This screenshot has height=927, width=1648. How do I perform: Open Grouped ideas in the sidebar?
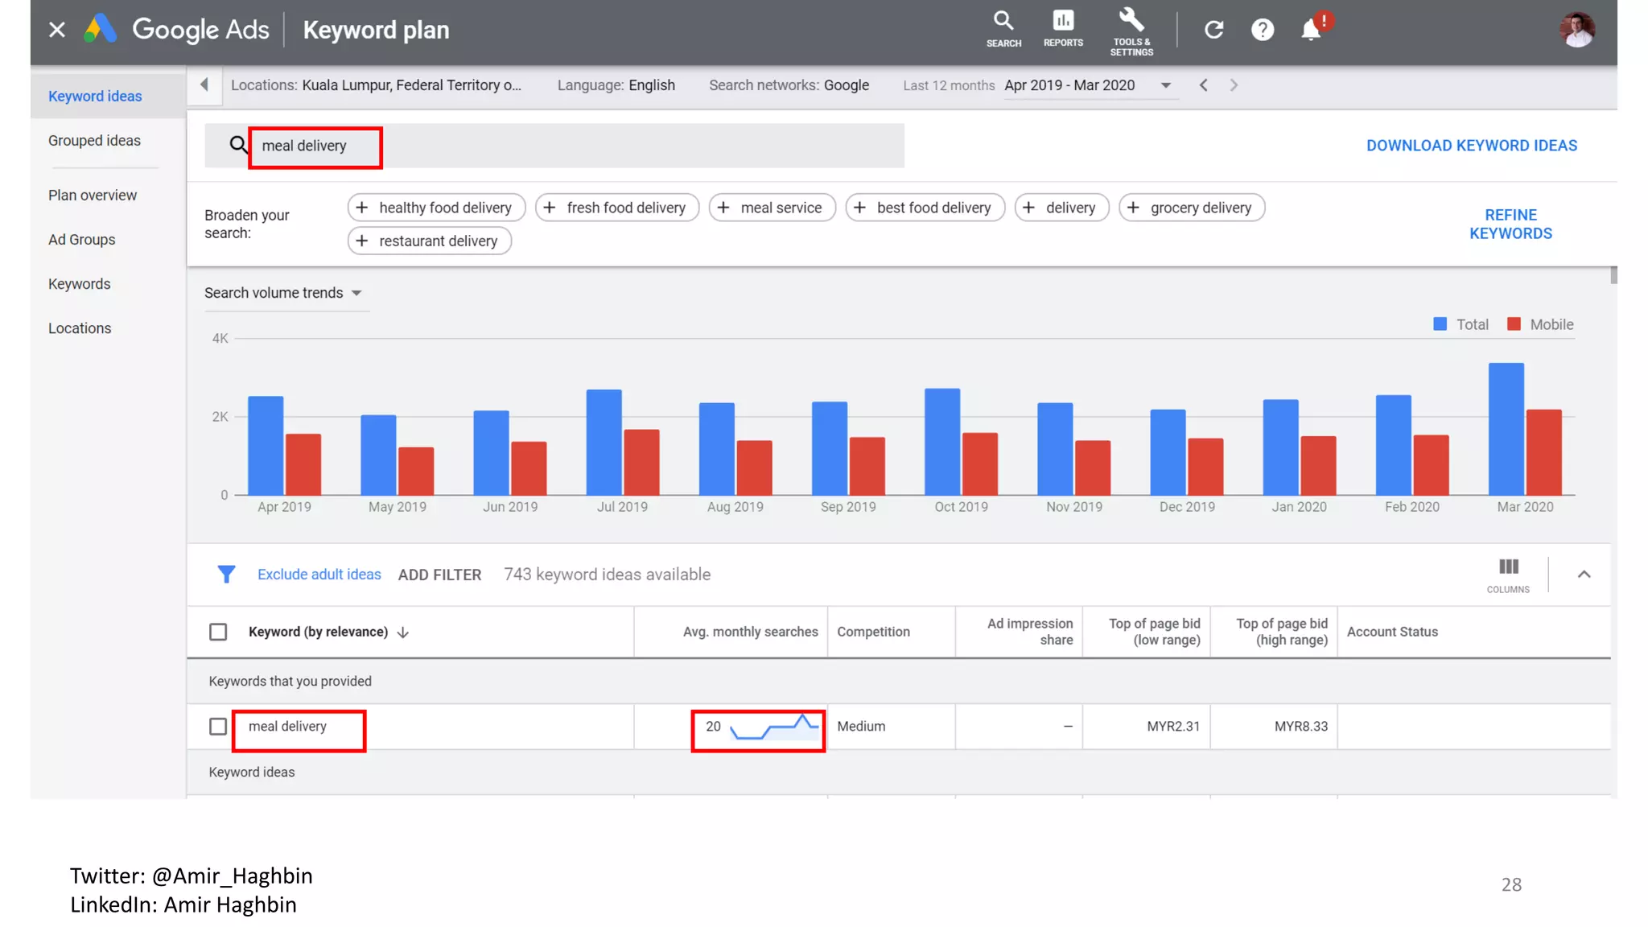(x=94, y=141)
